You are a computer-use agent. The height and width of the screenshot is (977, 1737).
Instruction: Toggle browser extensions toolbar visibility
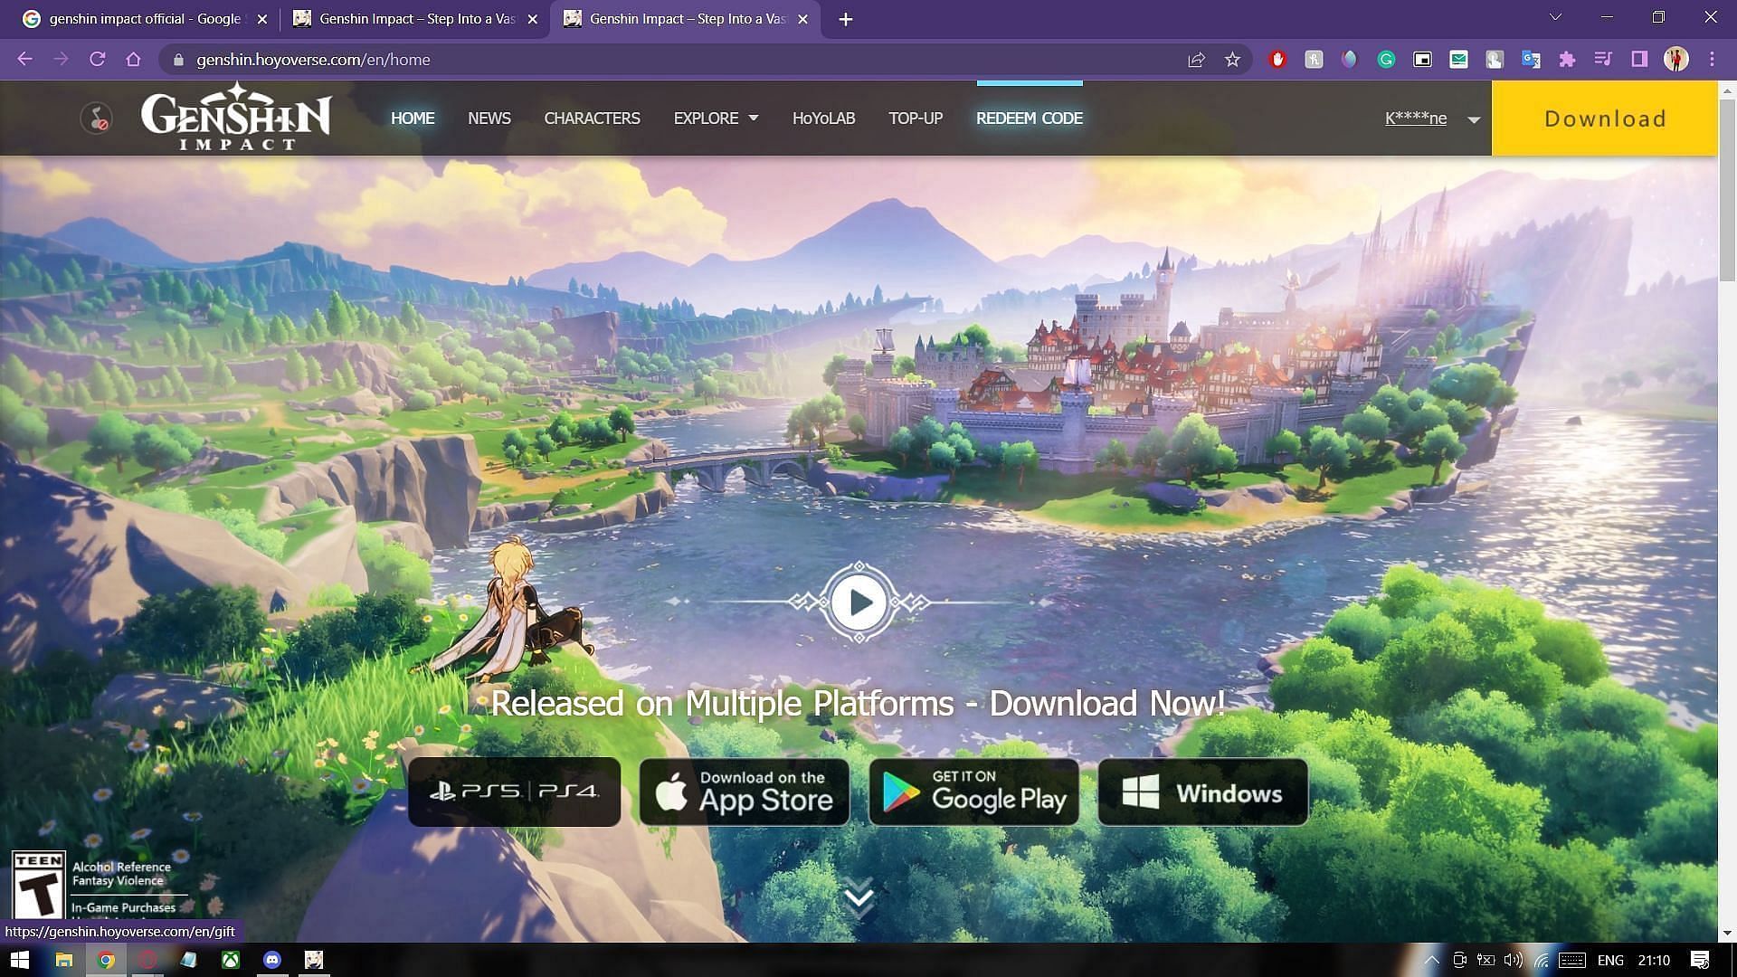(x=1566, y=60)
